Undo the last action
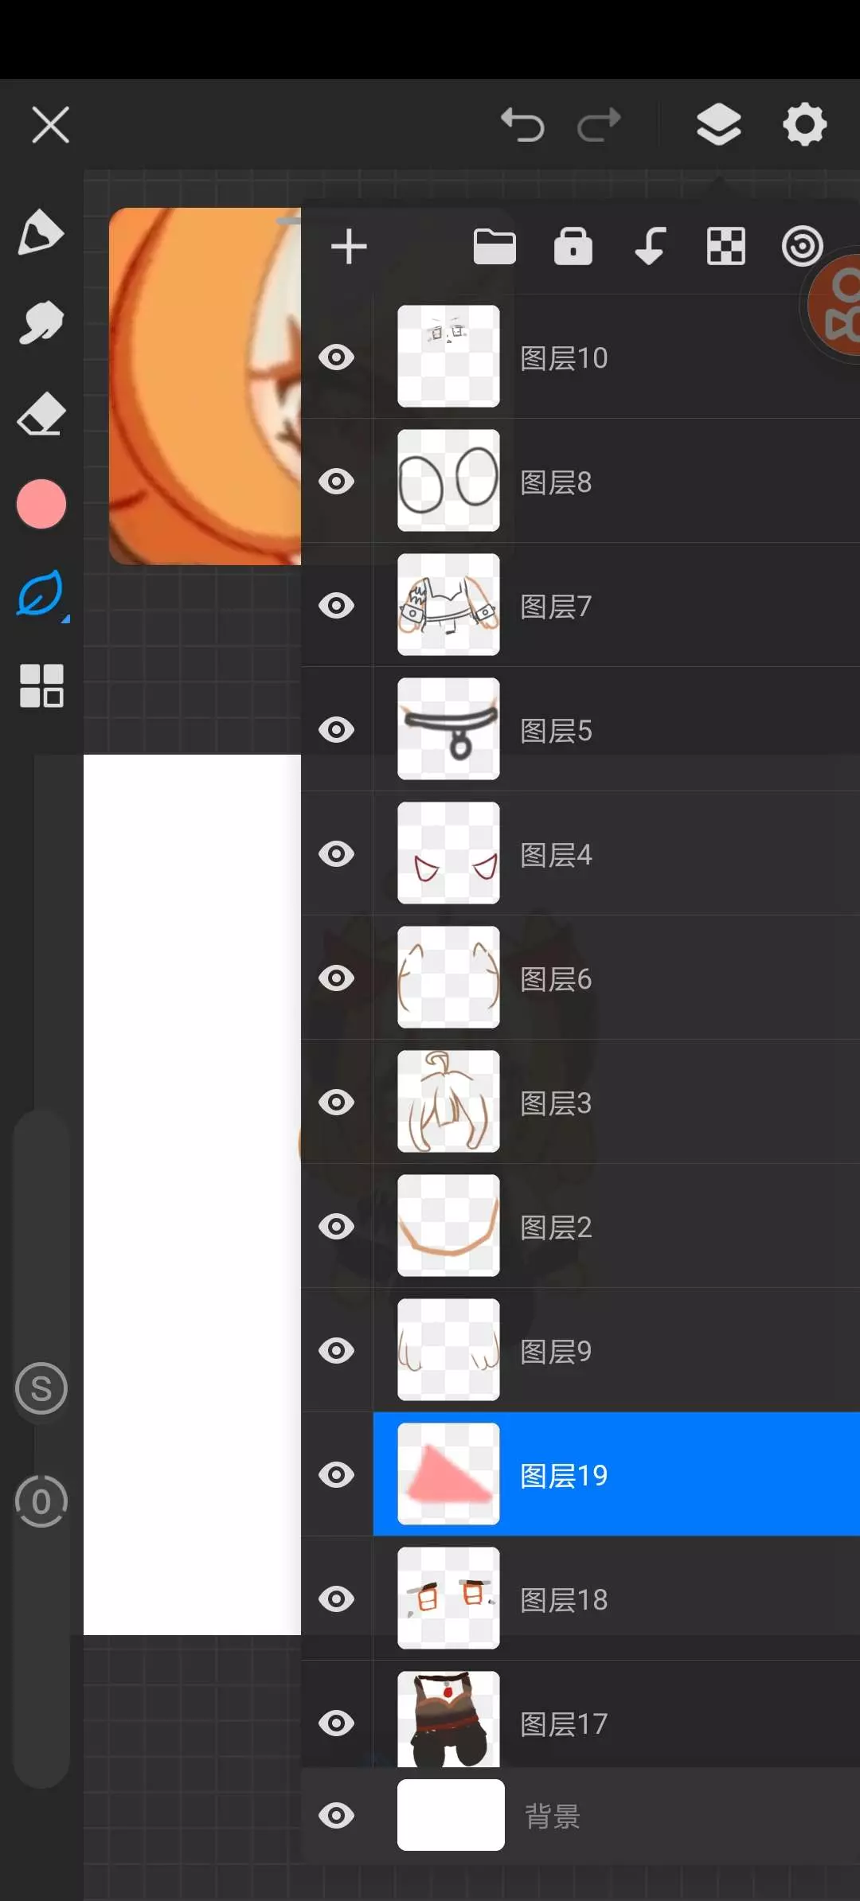The image size is (860, 1901). [x=522, y=125]
